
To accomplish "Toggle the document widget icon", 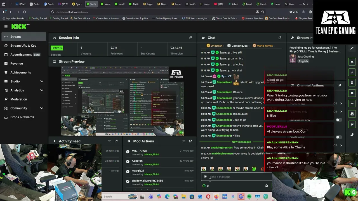I will [x=352, y=83].
